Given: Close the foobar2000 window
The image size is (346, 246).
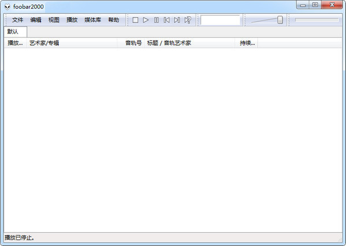Looking at the screenshot, I should pos(332,5).
